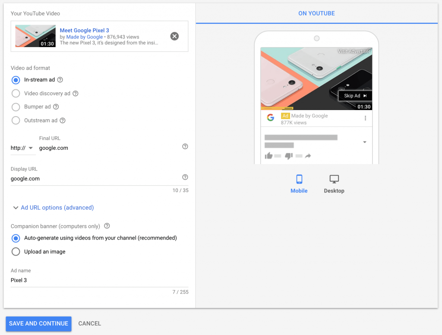Click the '10 / 35' character counter

coord(180,190)
